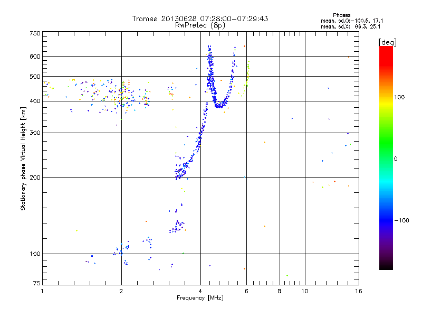Image resolution: width=422 pixels, height=317 pixels.
Task: Click the subtitle "RwPretec (8p)"
Action: pyautogui.click(x=200, y=25)
